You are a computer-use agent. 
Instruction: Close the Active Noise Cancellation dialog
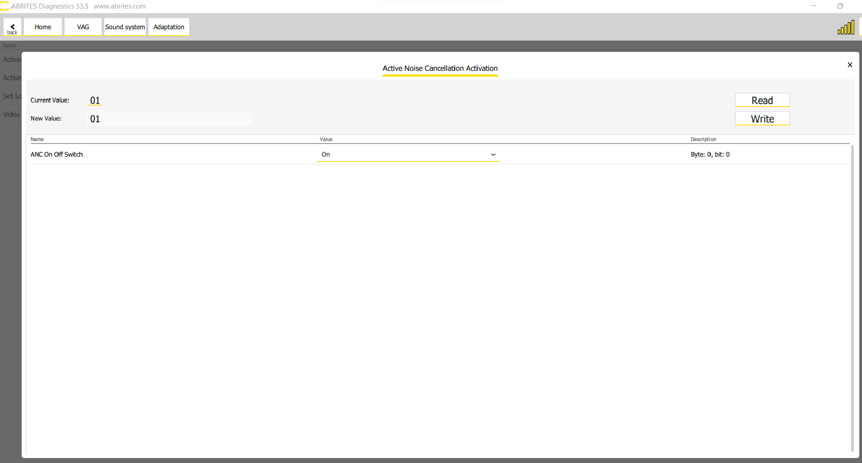pyautogui.click(x=850, y=65)
